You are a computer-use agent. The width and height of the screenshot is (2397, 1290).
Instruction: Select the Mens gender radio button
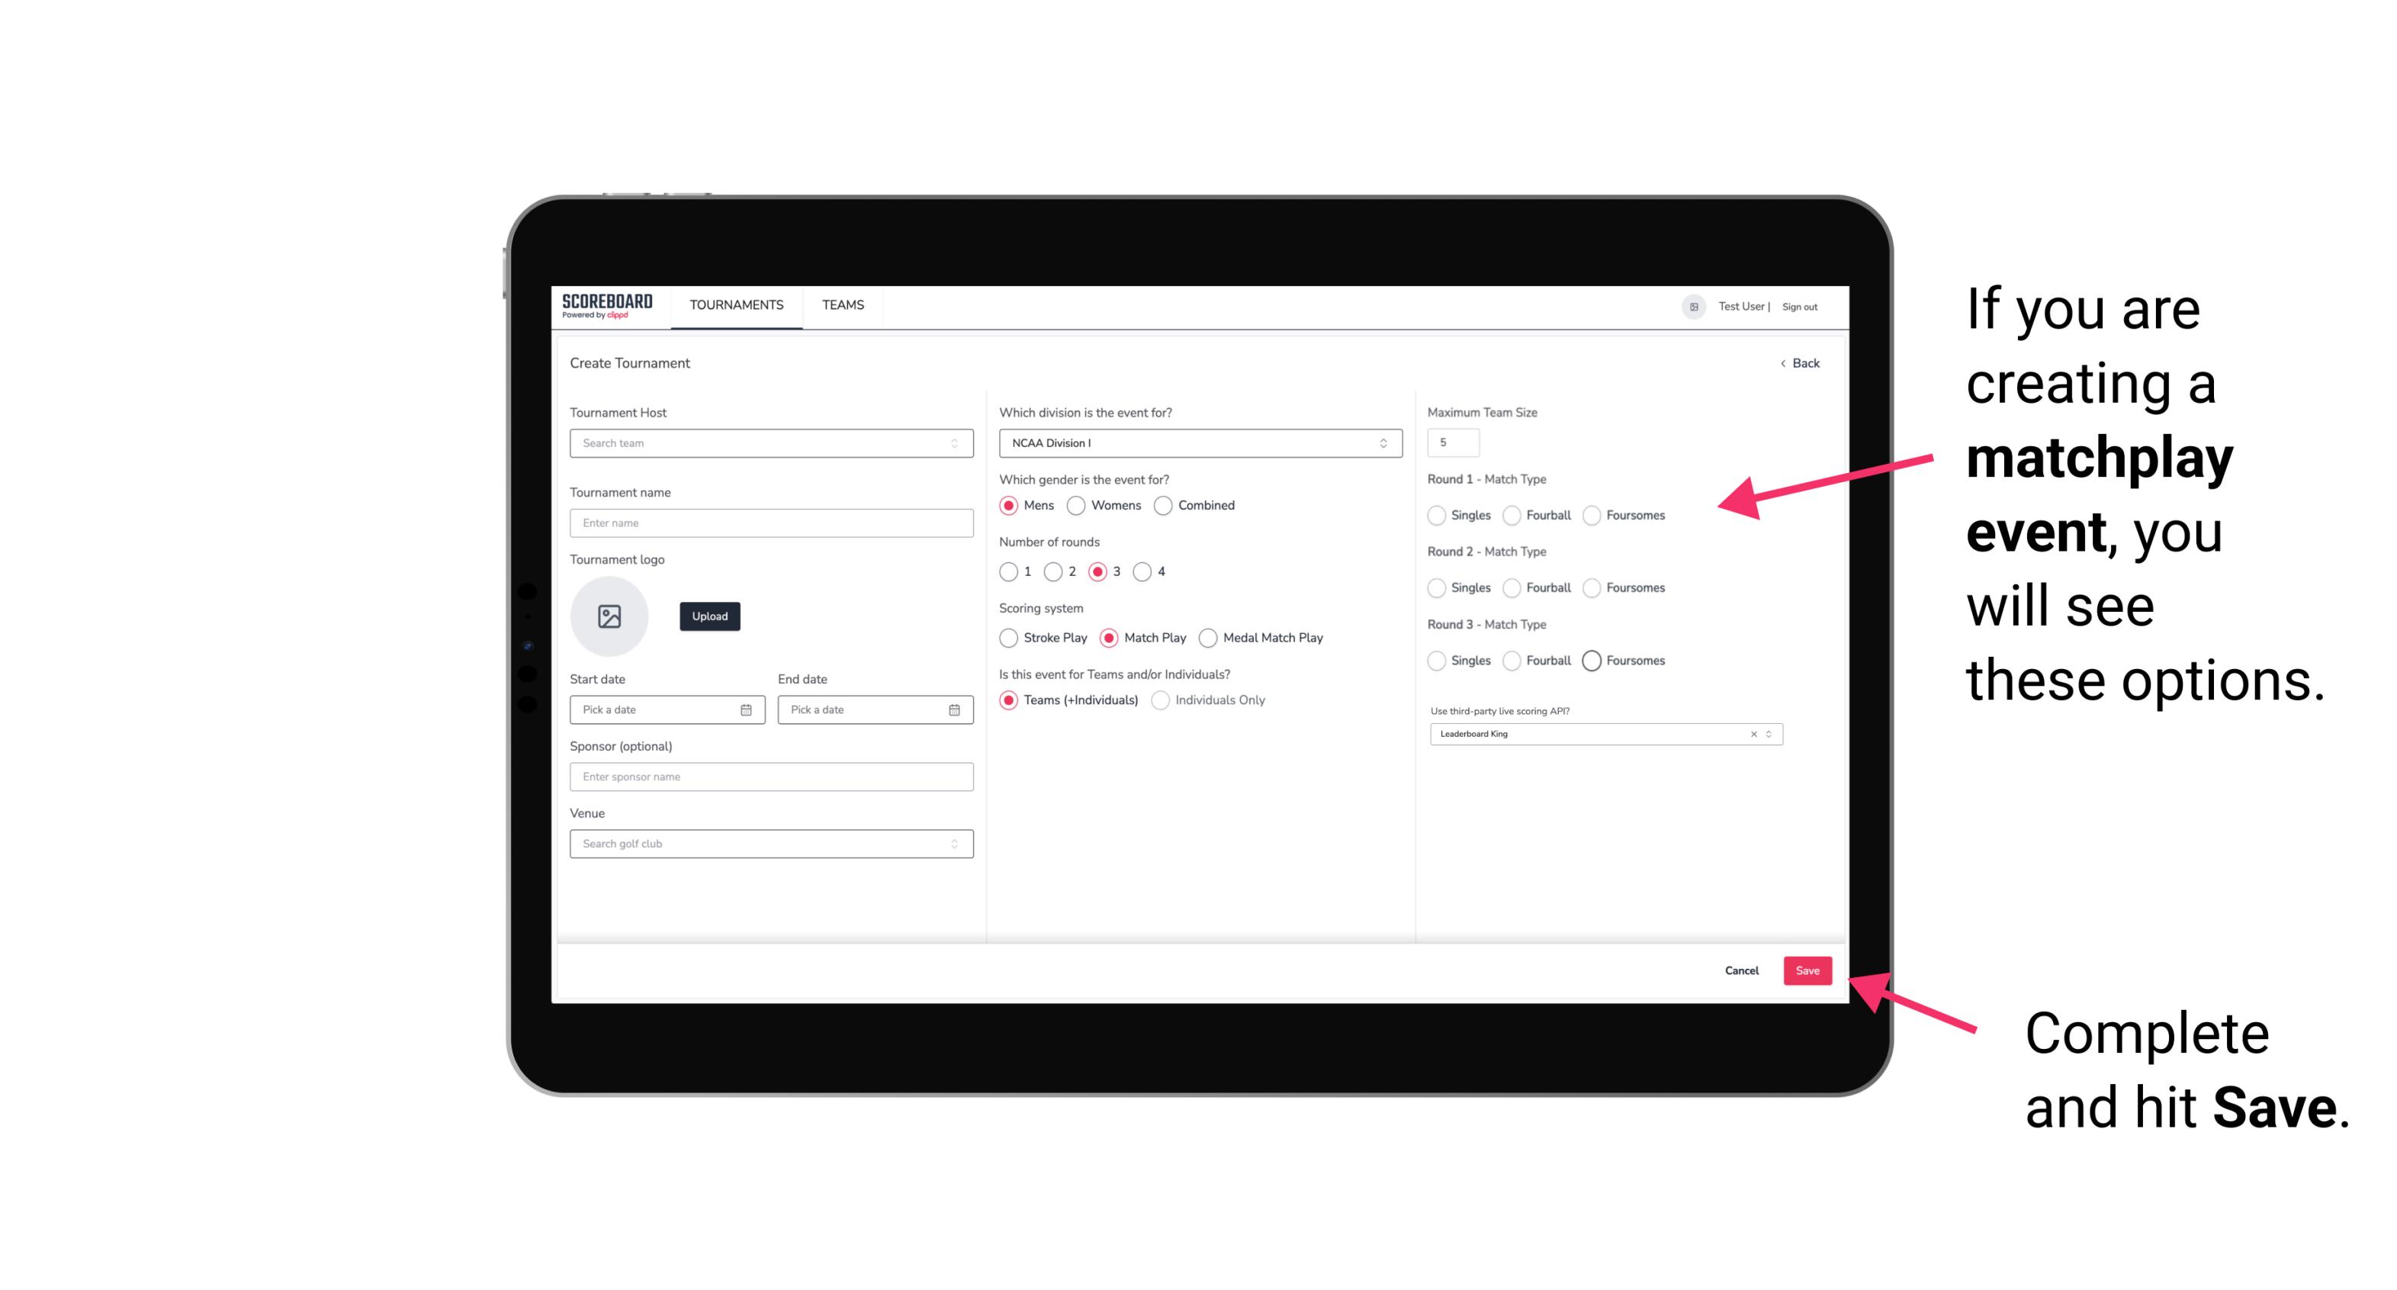1008,505
